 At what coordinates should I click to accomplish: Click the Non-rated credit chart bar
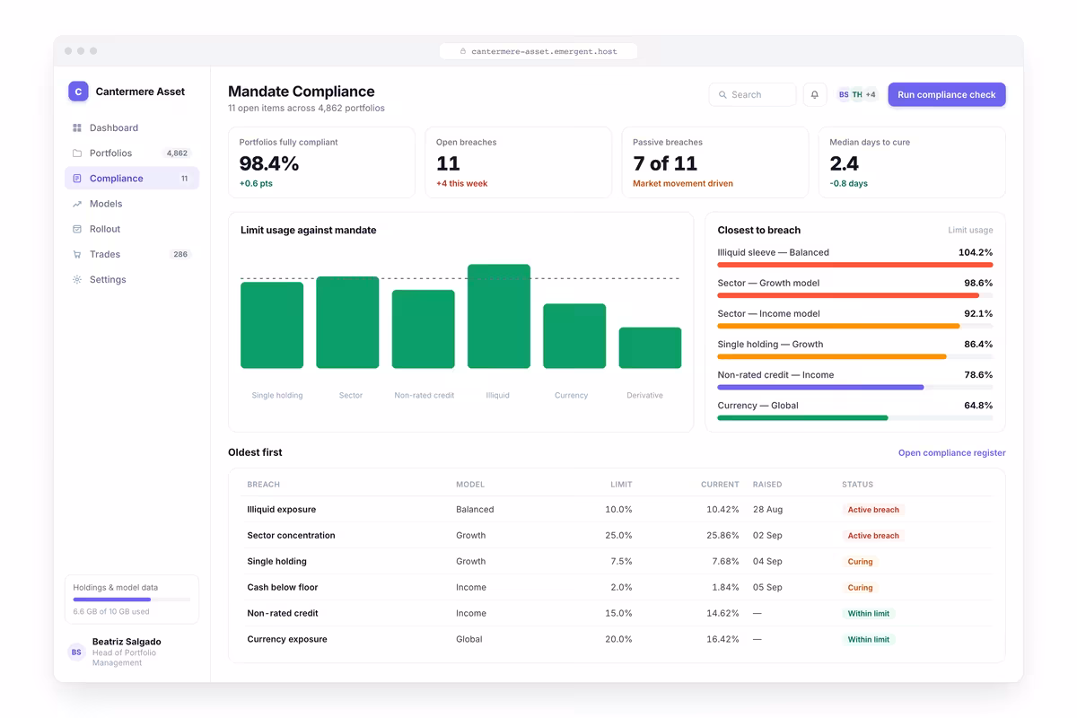[424, 328]
